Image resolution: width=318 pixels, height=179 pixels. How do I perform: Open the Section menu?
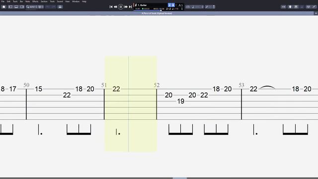(x=44, y=1)
